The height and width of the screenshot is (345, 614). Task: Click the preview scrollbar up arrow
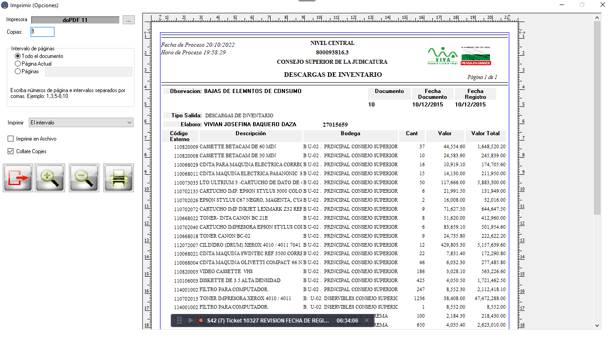[597, 18]
